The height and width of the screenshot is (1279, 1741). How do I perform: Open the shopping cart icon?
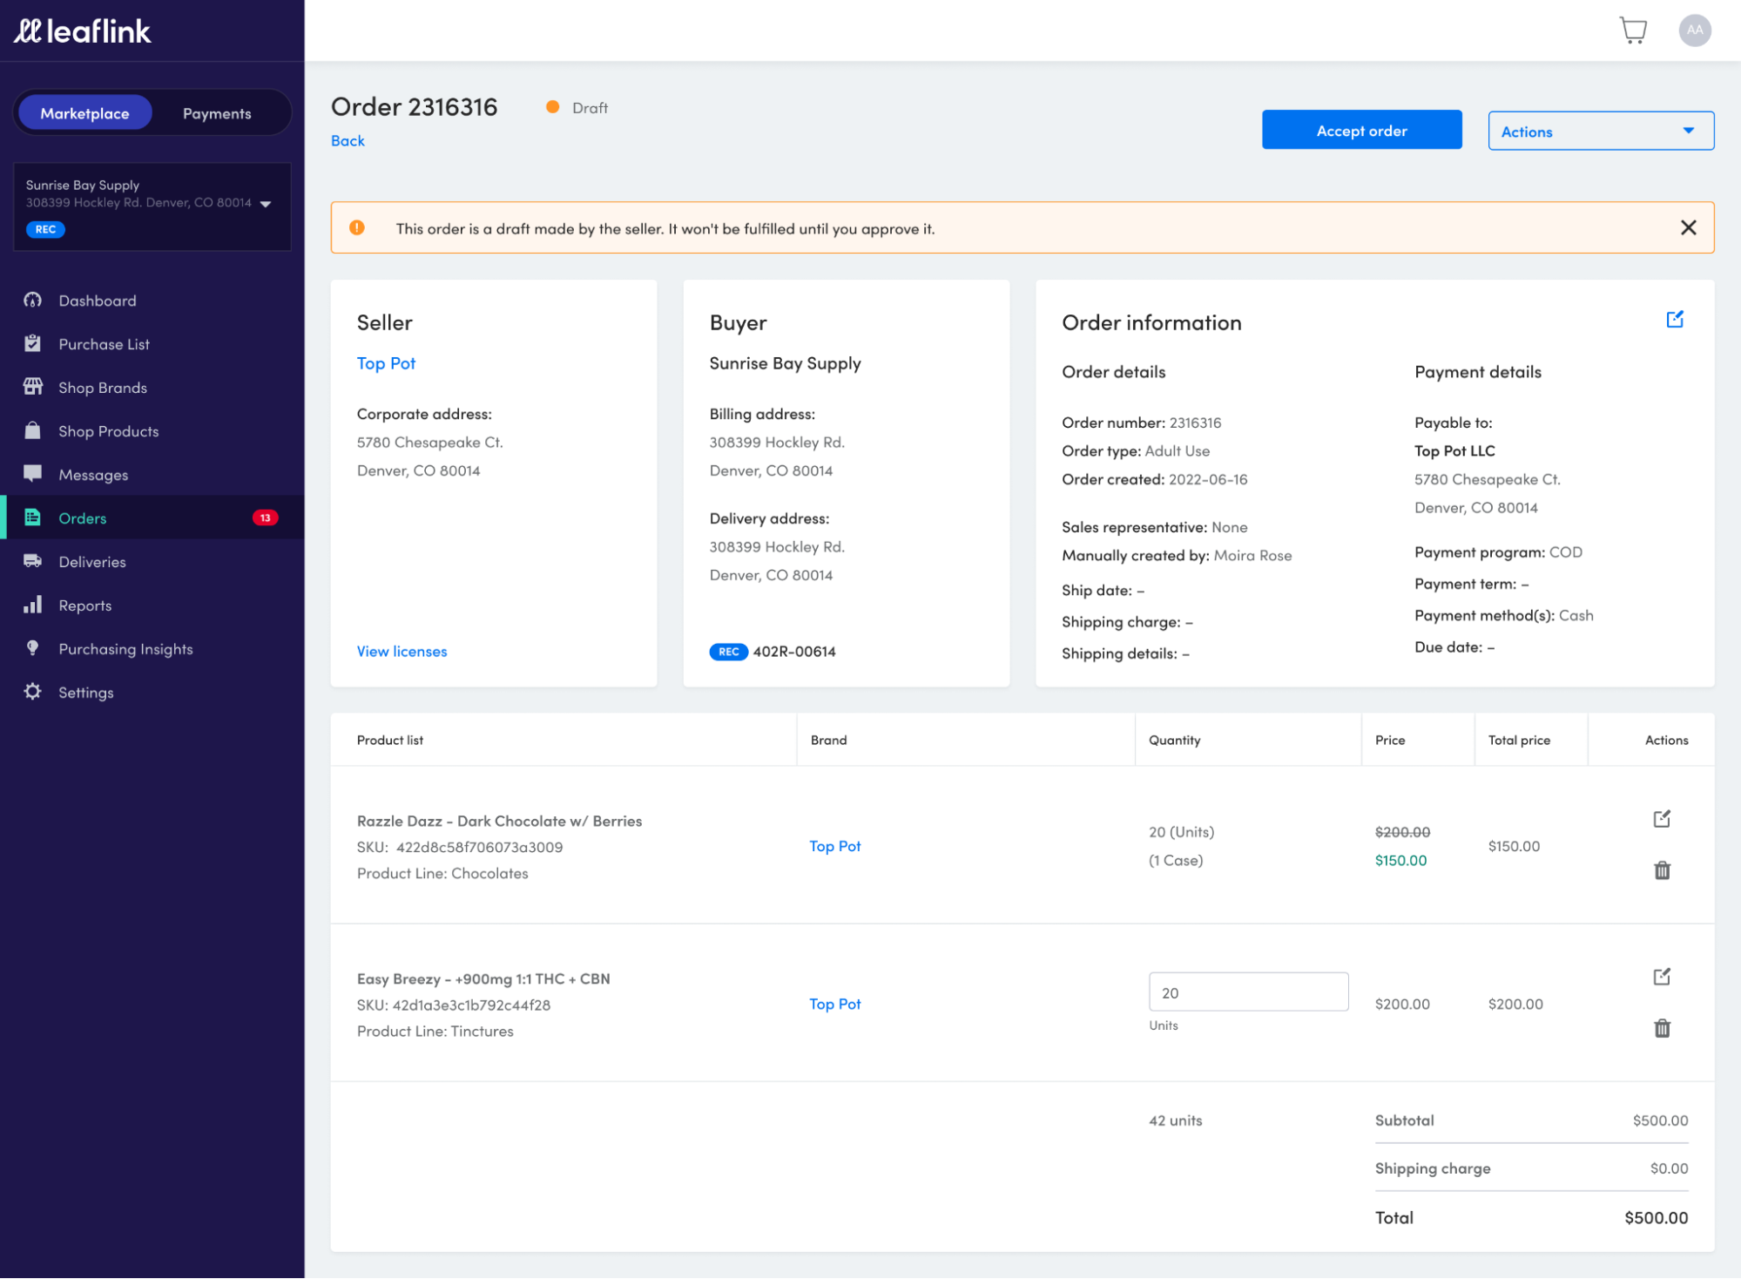(x=1633, y=30)
